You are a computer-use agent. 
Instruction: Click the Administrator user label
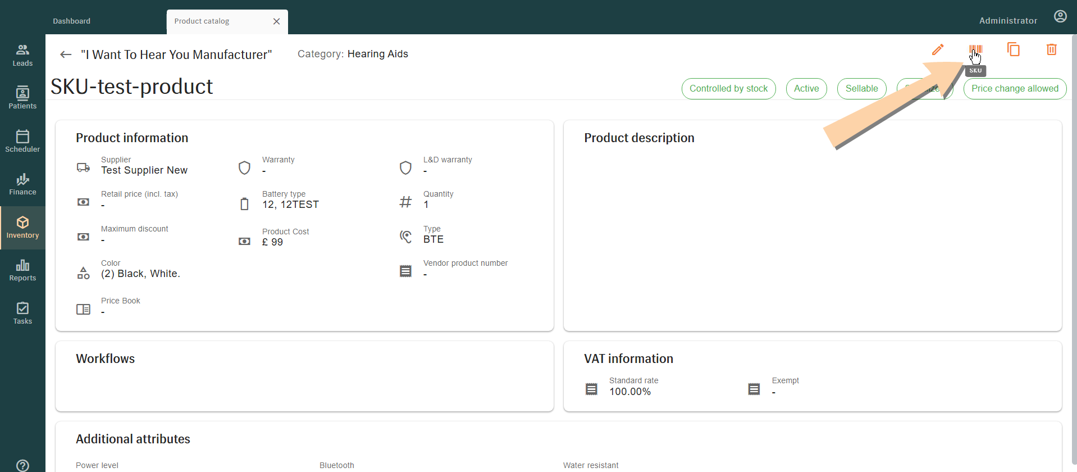[x=1008, y=20]
